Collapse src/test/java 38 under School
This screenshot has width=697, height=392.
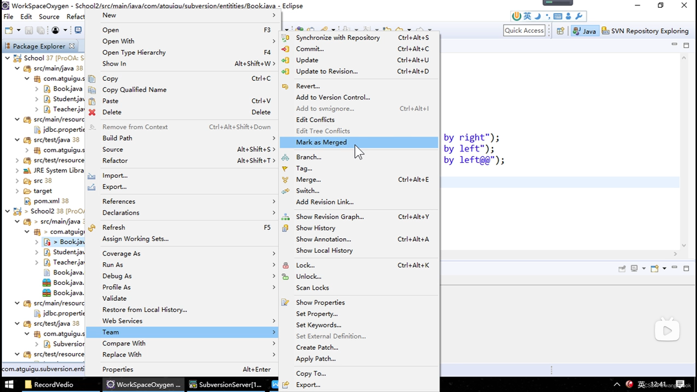click(x=17, y=140)
